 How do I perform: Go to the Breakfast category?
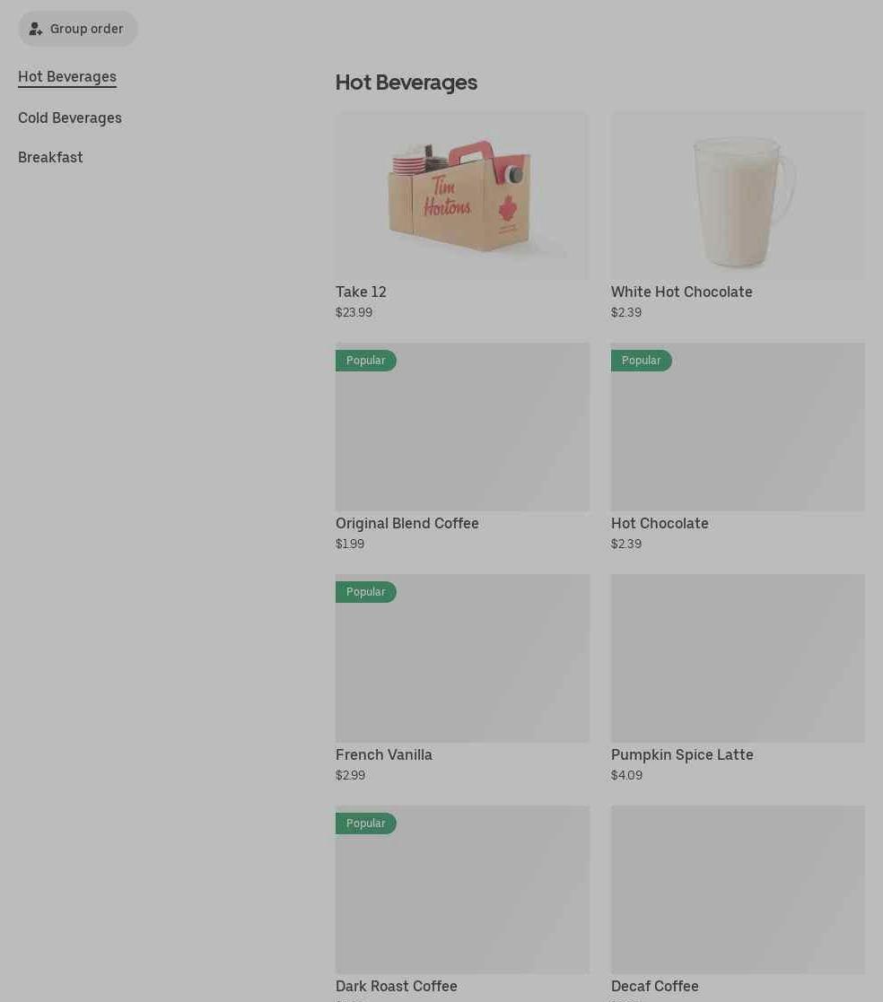pos(50,157)
